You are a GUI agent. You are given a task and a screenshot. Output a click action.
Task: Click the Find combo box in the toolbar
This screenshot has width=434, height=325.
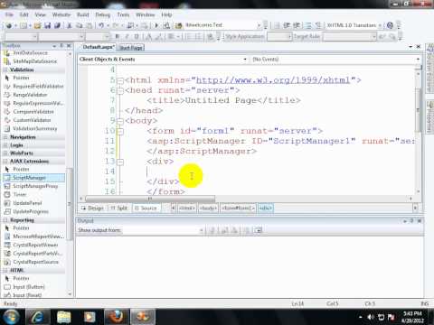222,25
